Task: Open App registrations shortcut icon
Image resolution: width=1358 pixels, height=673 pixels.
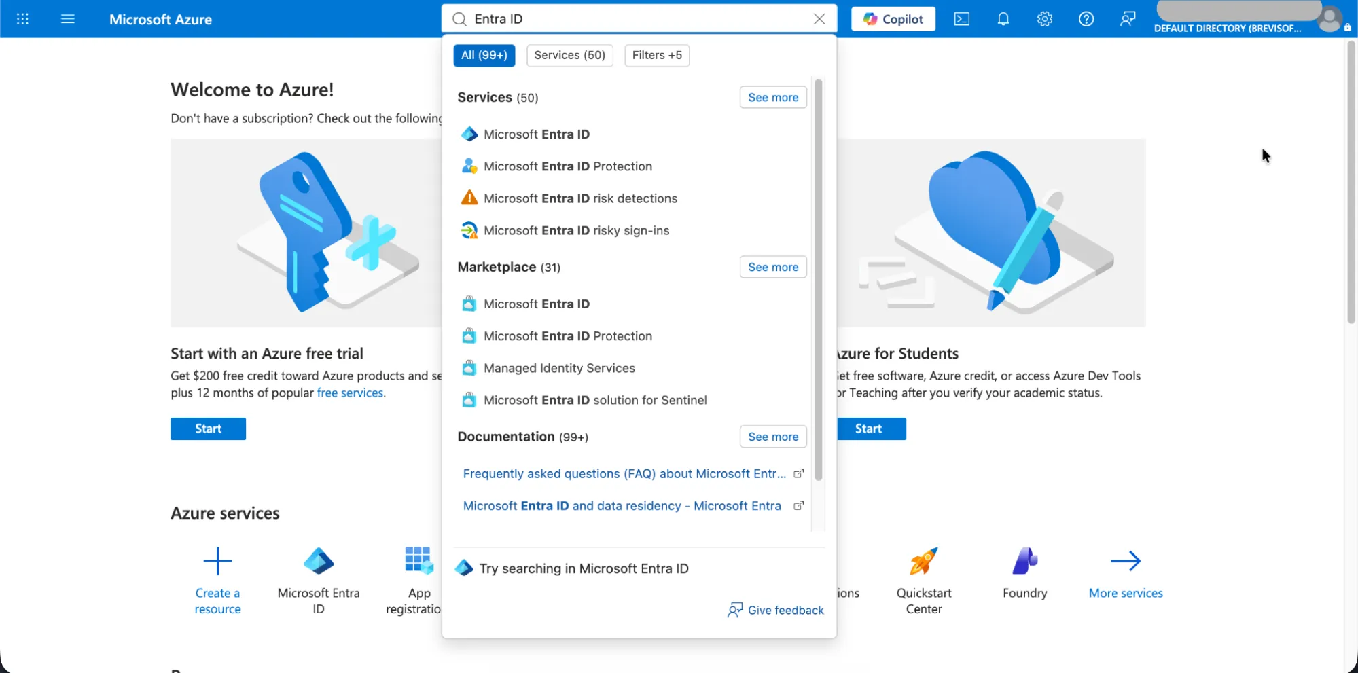Action: click(418, 561)
